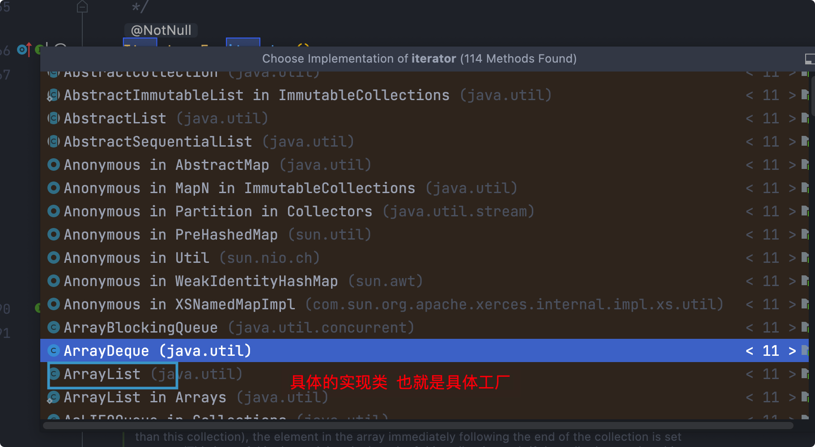Choose Anonymous in PreHashedMap (sun.util)
This screenshot has height=447, width=815.
424,235
